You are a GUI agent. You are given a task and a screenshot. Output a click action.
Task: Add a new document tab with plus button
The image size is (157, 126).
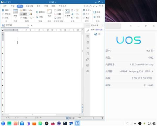click(32, 25)
